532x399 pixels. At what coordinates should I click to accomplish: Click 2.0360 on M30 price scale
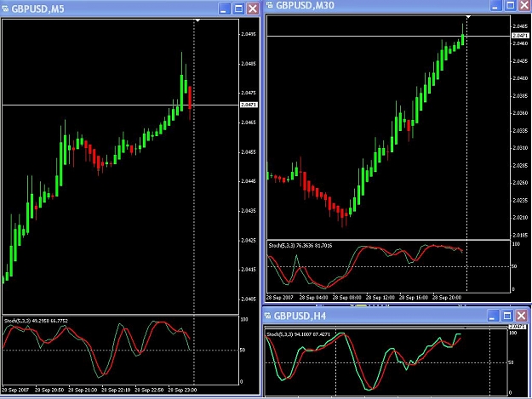(x=520, y=113)
